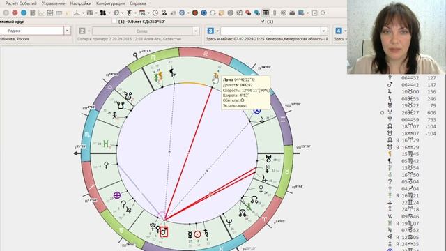Image resolution: width=446 pixels, height=251 pixels.
Task: Expand the Радикс combo box arrow
Action: (x=67, y=31)
